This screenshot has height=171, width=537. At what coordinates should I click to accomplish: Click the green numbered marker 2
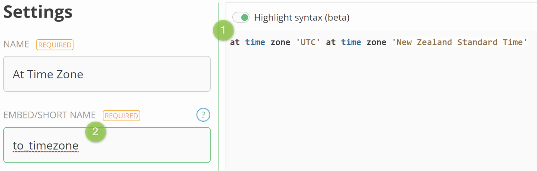[x=95, y=132]
